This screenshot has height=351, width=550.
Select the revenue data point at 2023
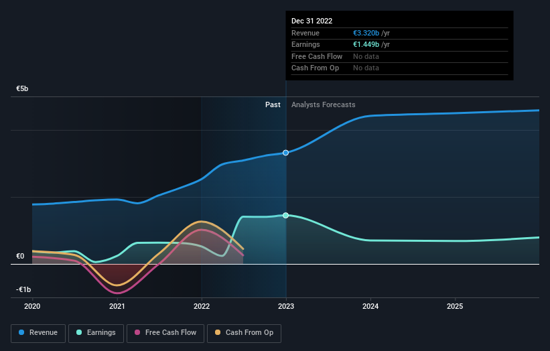point(285,153)
